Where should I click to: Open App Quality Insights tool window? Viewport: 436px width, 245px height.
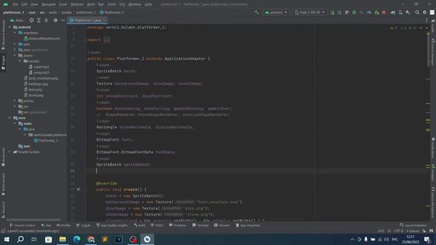[112, 225]
